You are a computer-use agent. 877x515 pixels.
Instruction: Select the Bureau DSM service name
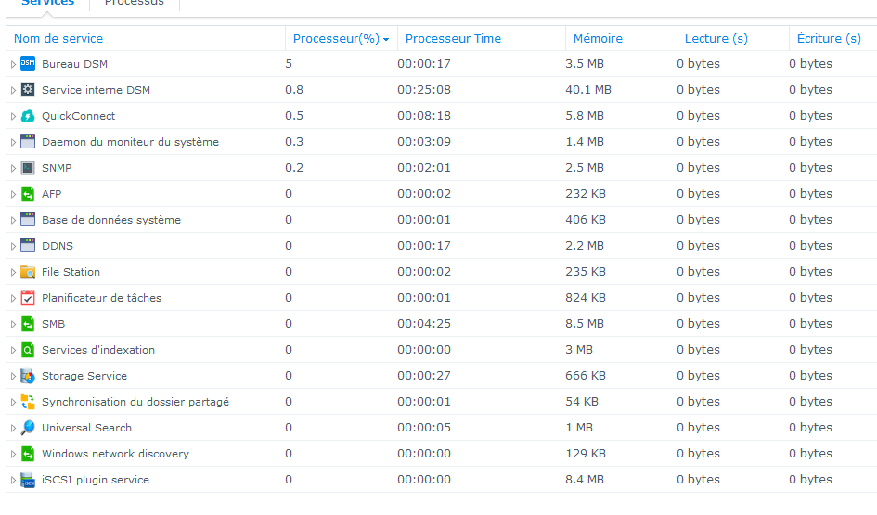pos(74,64)
